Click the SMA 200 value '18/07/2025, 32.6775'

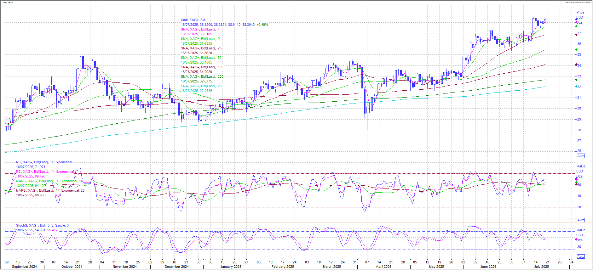click(196, 81)
